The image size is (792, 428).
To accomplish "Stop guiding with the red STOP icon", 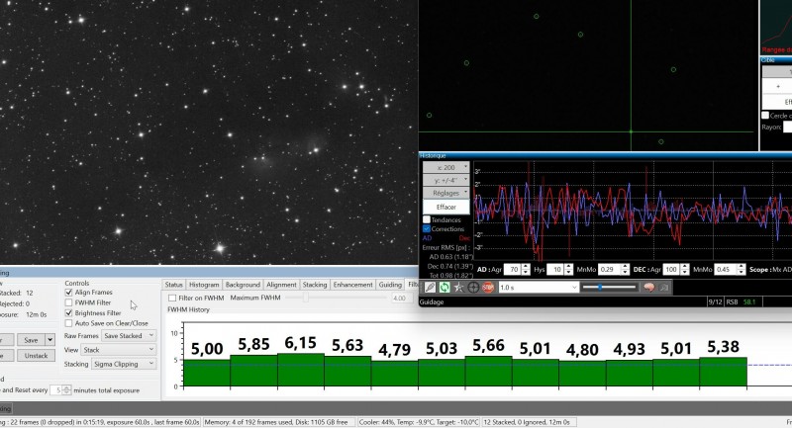I will pyautogui.click(x=488, y=288).
